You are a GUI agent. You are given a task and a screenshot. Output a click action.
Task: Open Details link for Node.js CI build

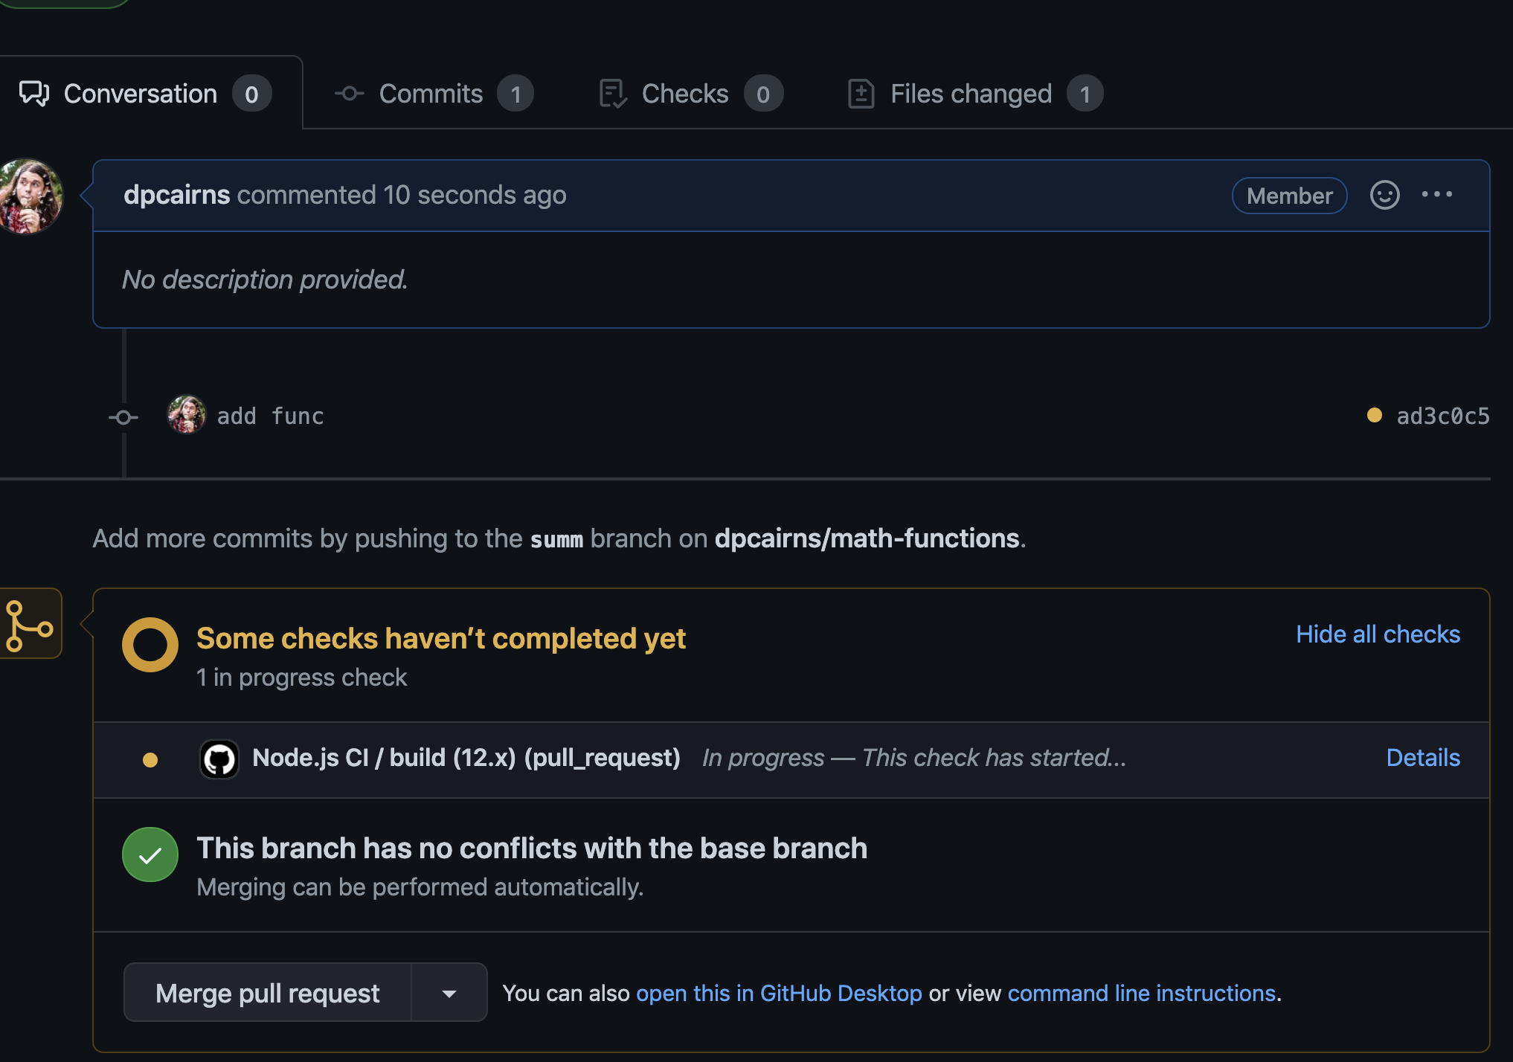(x=1423, y=758)
